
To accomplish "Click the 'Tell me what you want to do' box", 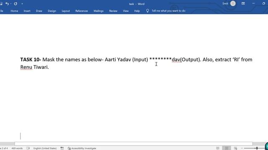I will 168,11.
